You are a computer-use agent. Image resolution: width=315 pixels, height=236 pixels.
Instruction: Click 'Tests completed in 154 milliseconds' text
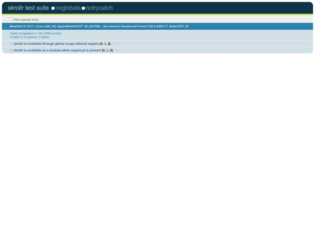point(36,33)
